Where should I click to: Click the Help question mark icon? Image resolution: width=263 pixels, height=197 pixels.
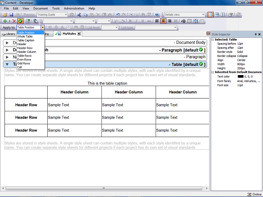(x=157, y=15)
